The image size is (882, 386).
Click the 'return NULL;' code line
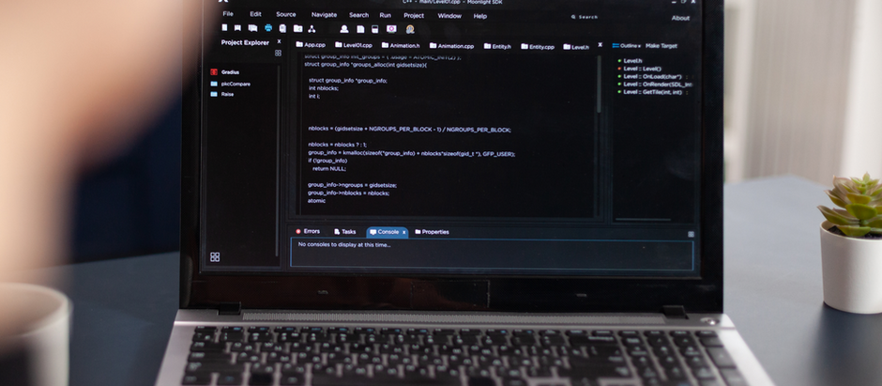click(x=329, y=168)
